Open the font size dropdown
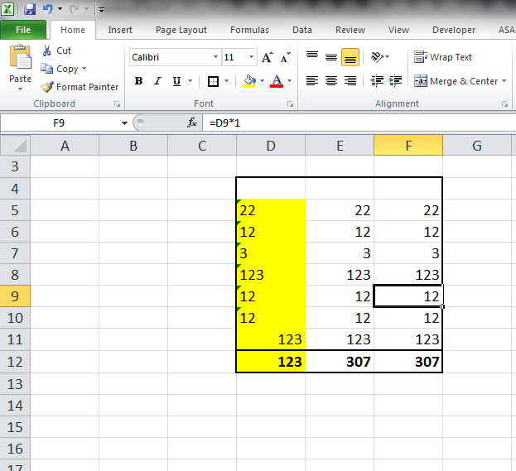516x471 pixels. [252, 58]
